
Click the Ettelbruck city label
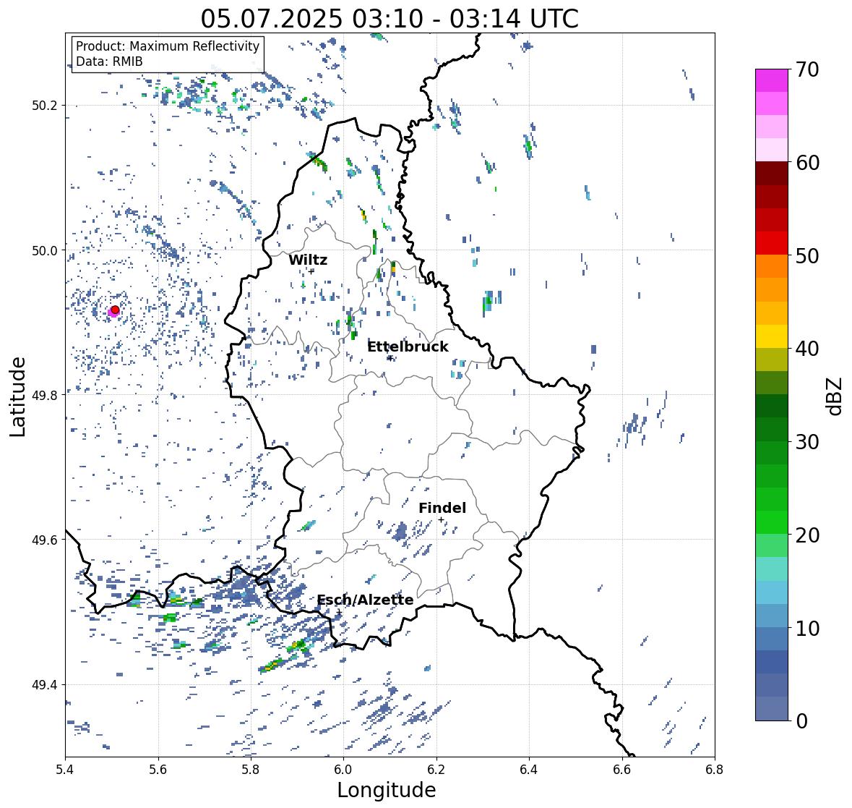coord(408,346)
